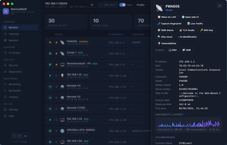This screenshot has width=227, height=145.
Task: Click the availability latency chart
Action: pyautogui.click(x=188, y=125)
